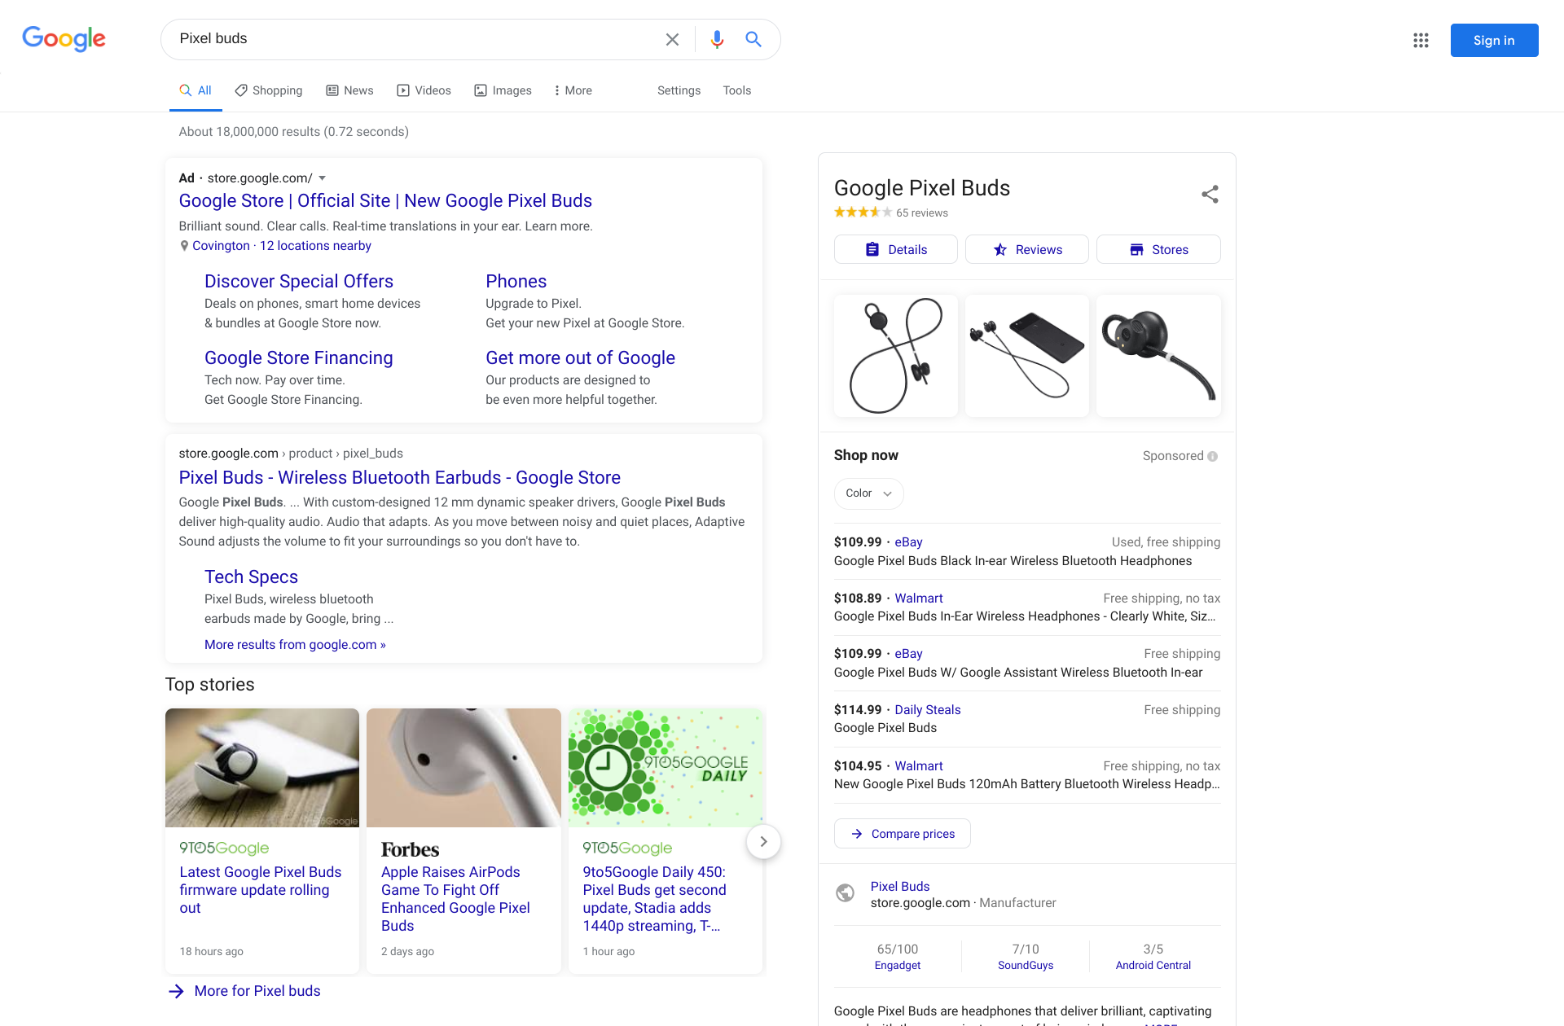The height and width of the screenshot is (1026, 1564).
Task: Open the More search categories menu
Action: click(x=573, y=90)
